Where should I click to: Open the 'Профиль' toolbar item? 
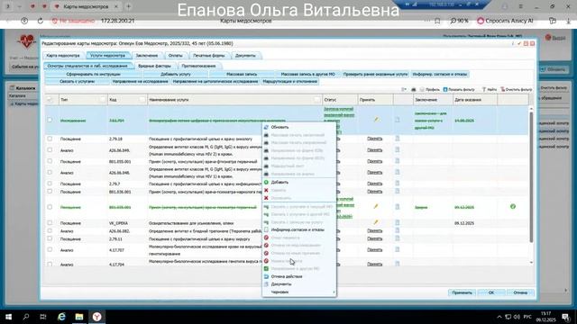[x=430, y=89]
